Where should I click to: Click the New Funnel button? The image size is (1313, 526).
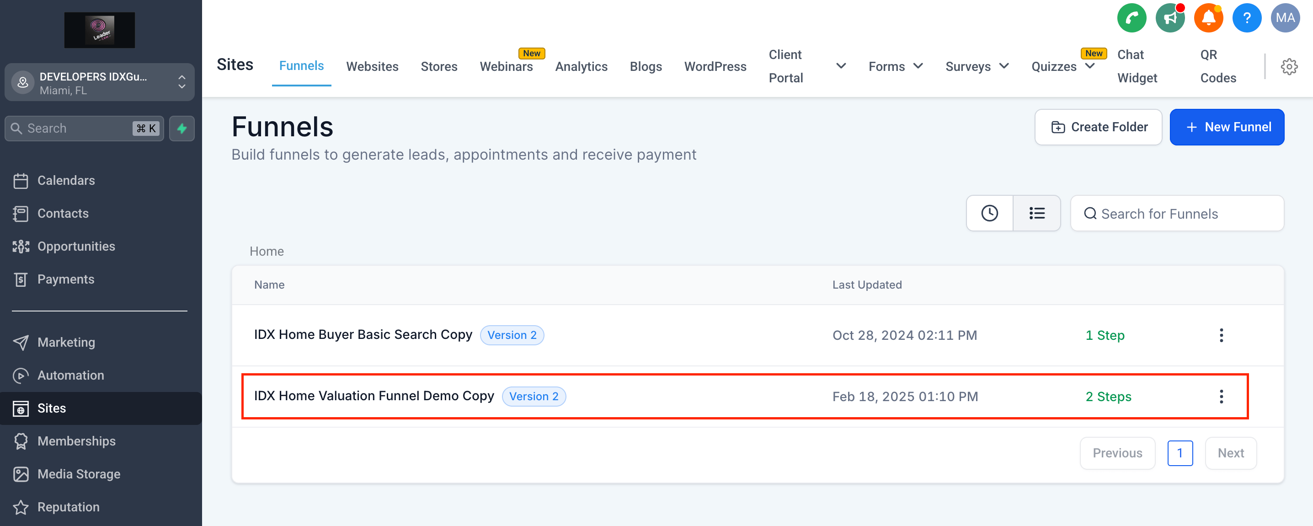[x=1226, y=127]
